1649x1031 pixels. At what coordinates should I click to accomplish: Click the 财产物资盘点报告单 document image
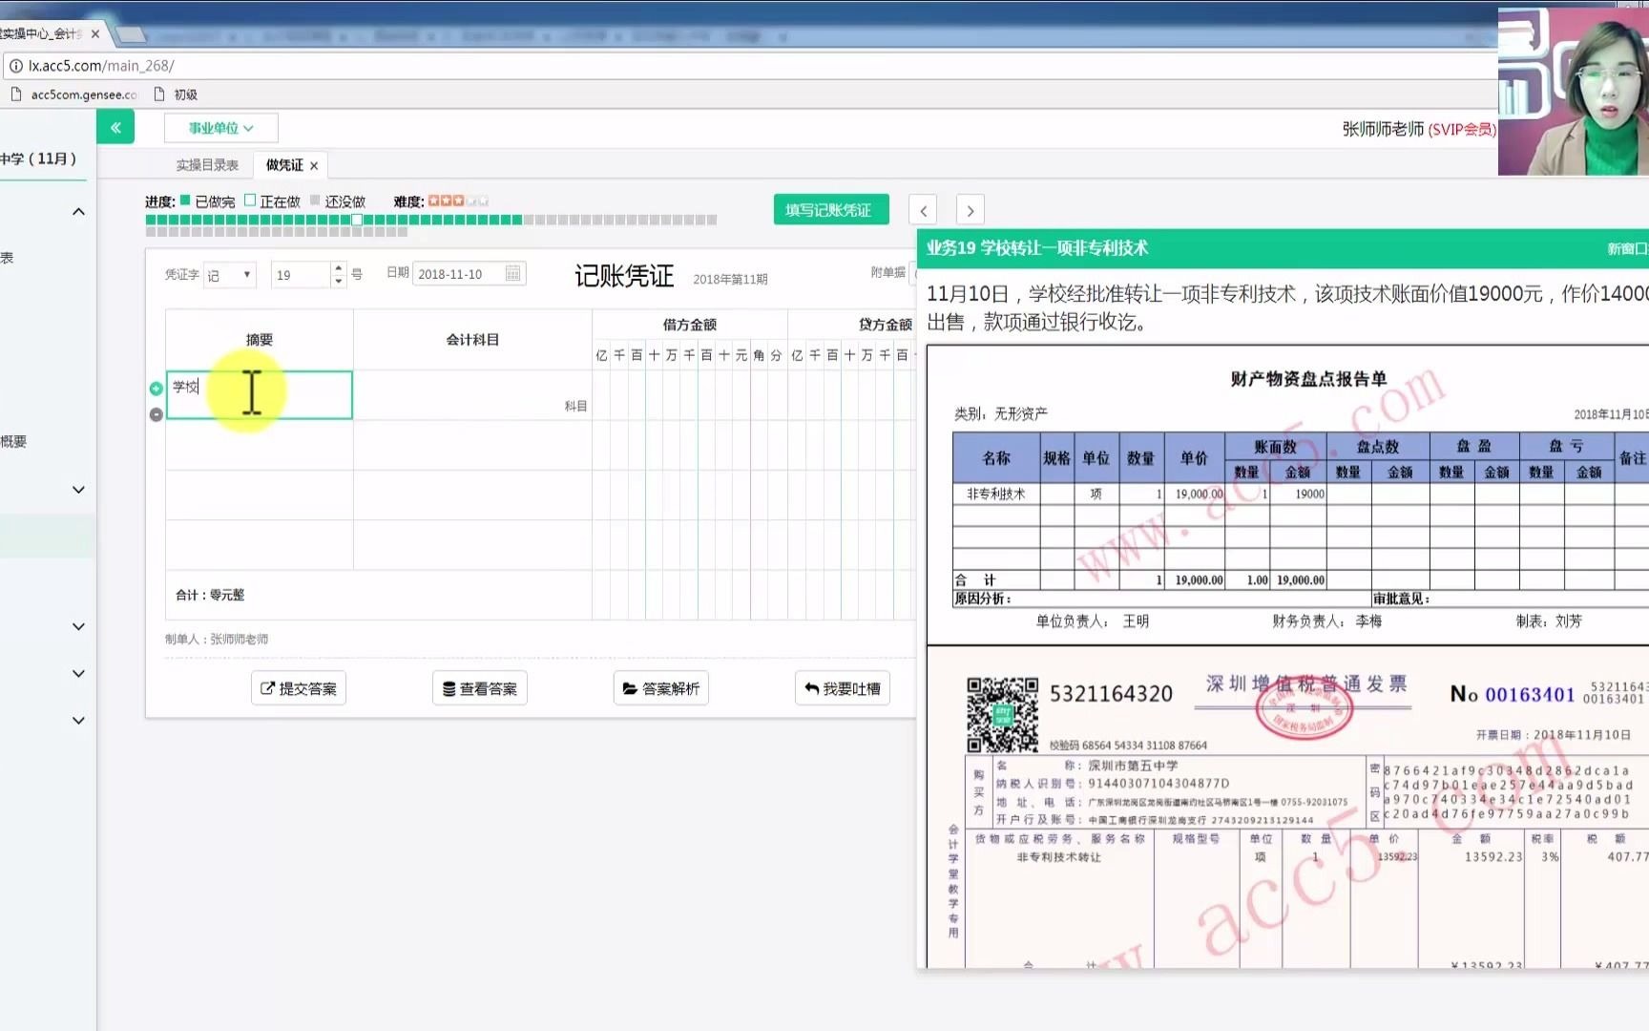1287,494
